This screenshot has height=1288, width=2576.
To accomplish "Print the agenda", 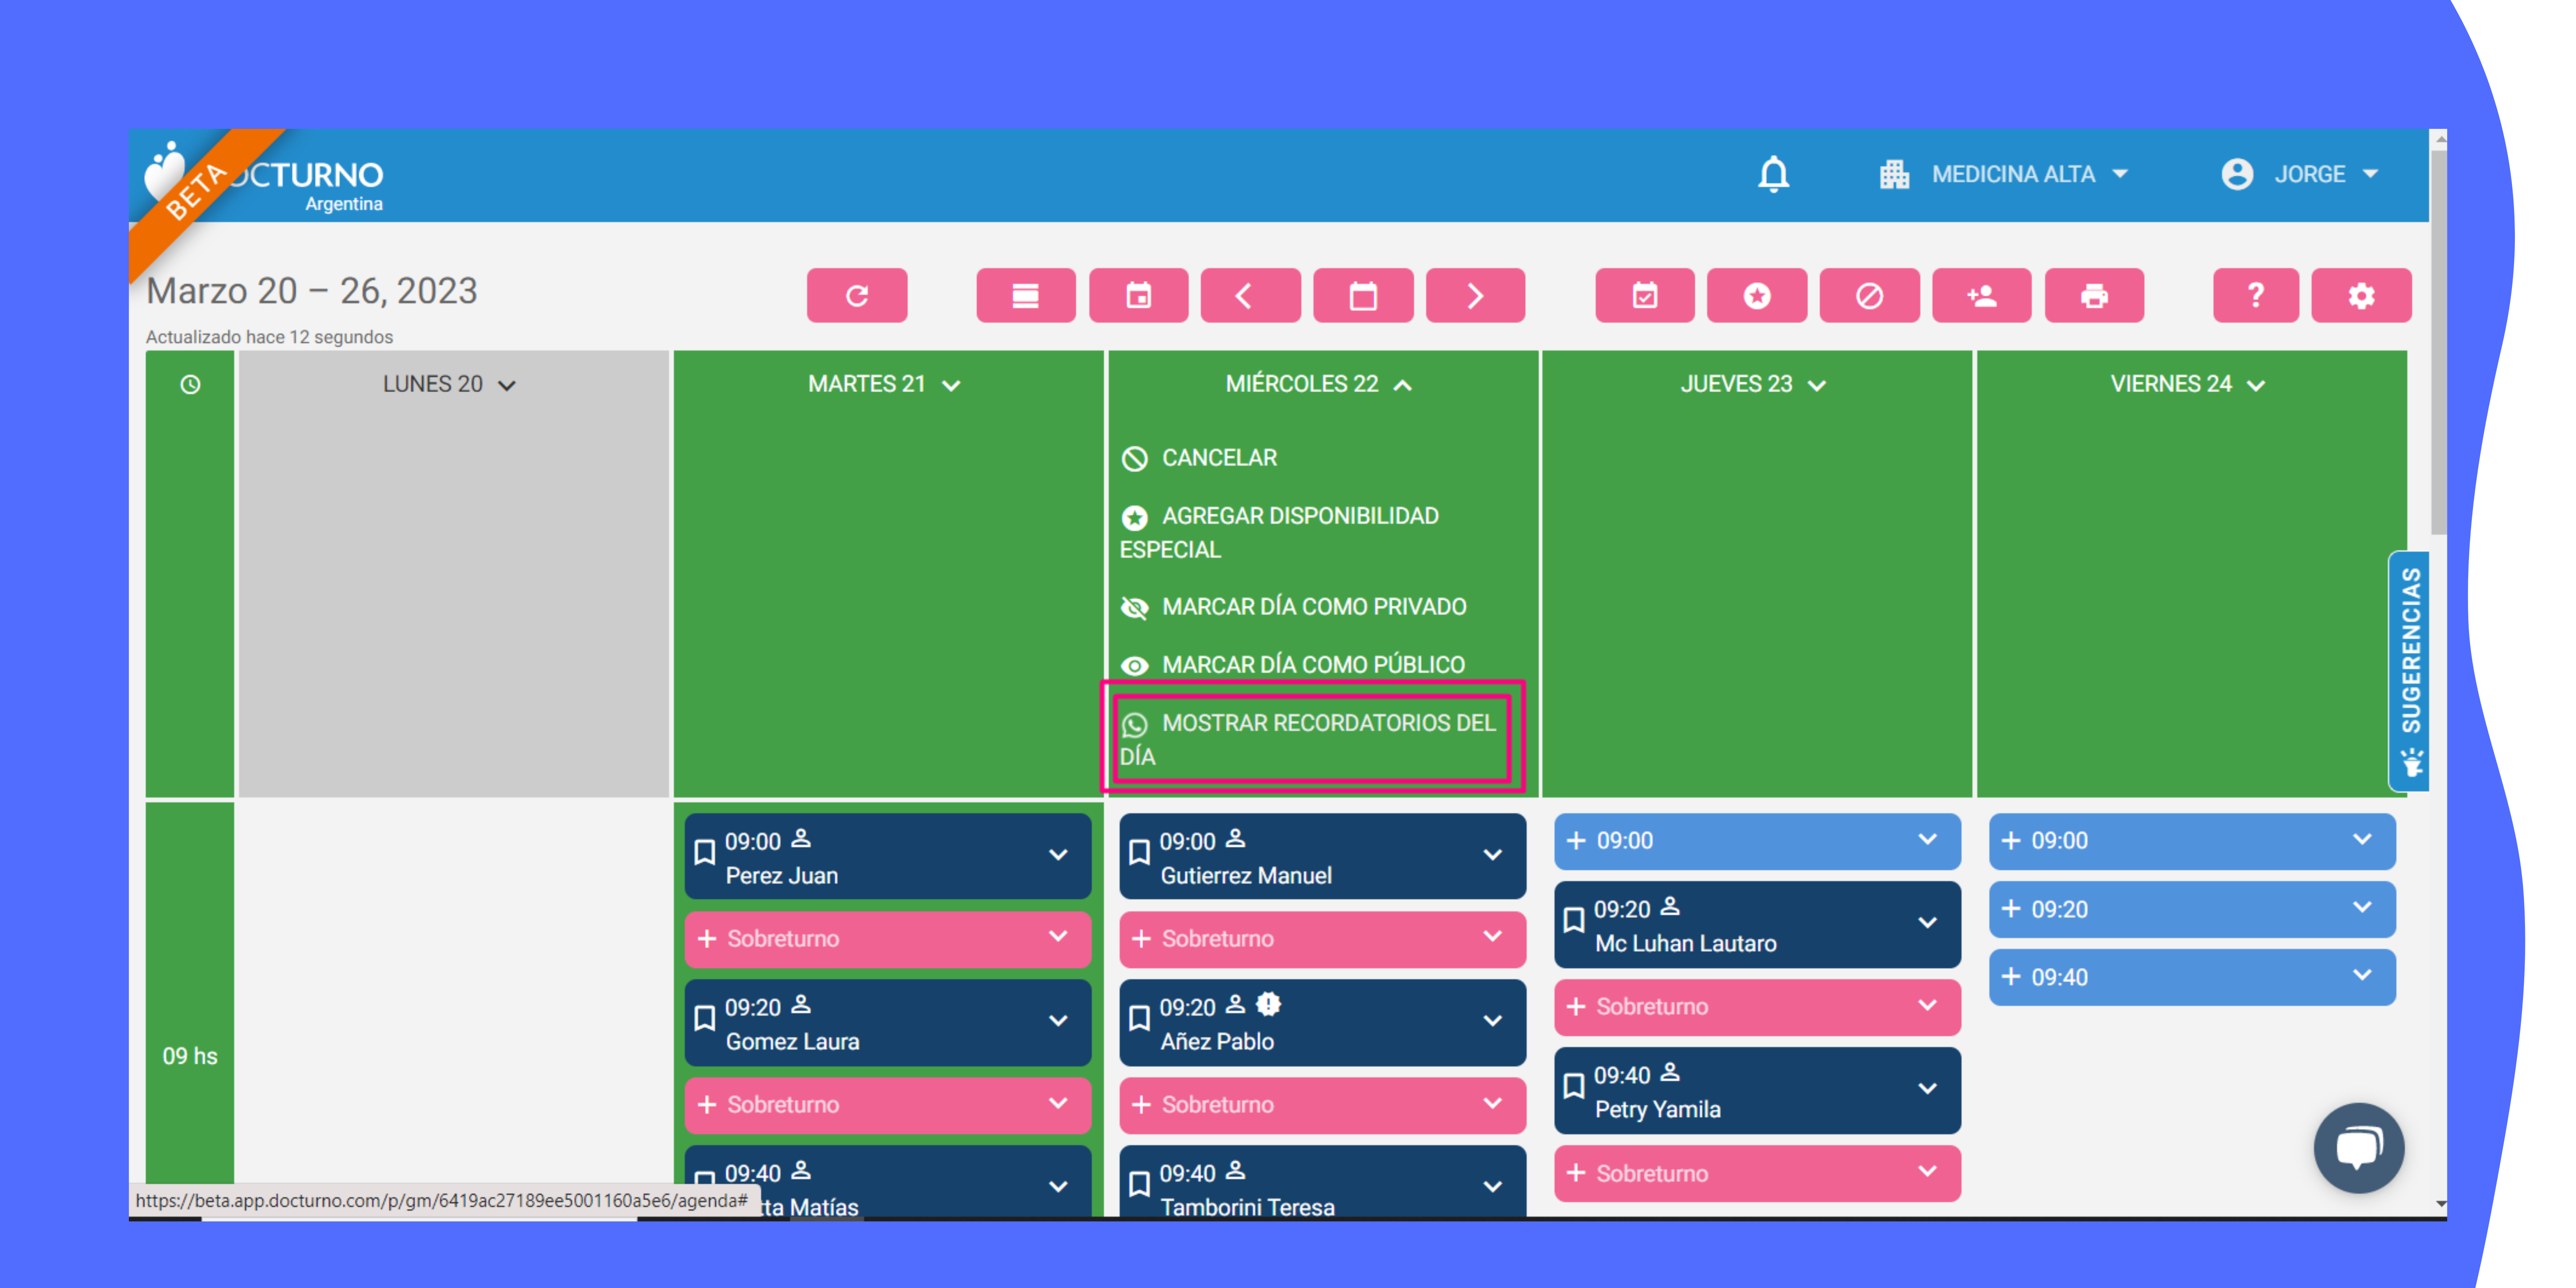I will [2094, 295].
